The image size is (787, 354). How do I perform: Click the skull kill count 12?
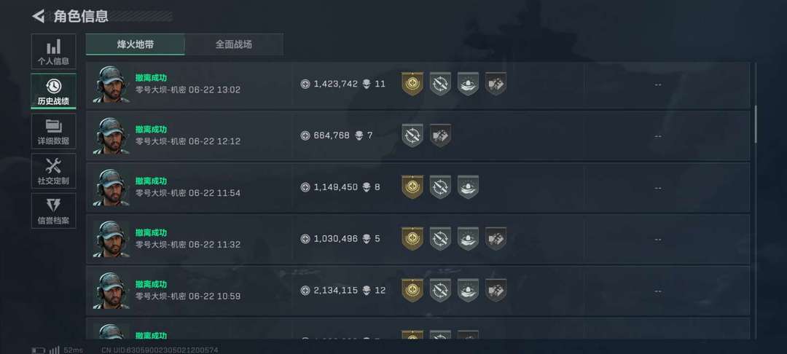pos(374,291)
